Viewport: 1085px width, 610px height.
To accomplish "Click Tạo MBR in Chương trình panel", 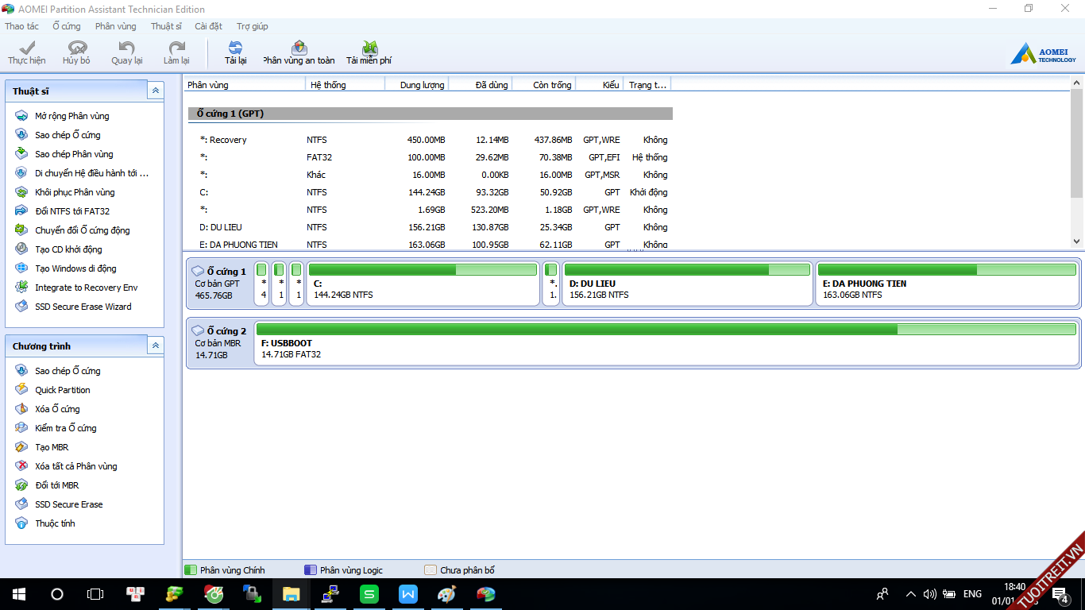I will coord(52,447).
